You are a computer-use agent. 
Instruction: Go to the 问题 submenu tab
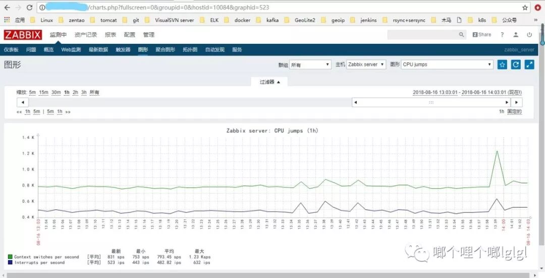[x=31, y=50]
